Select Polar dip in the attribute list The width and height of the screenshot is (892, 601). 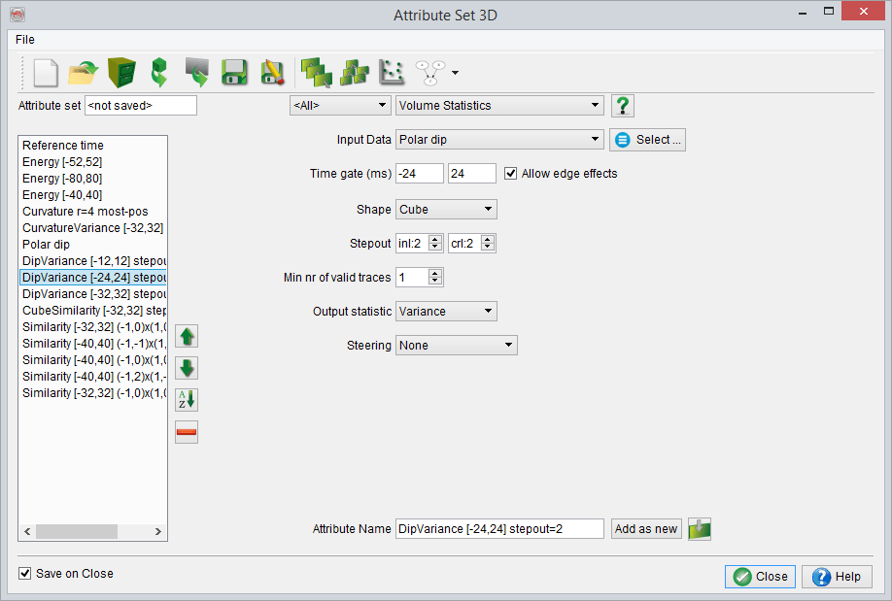pos(46,245)
